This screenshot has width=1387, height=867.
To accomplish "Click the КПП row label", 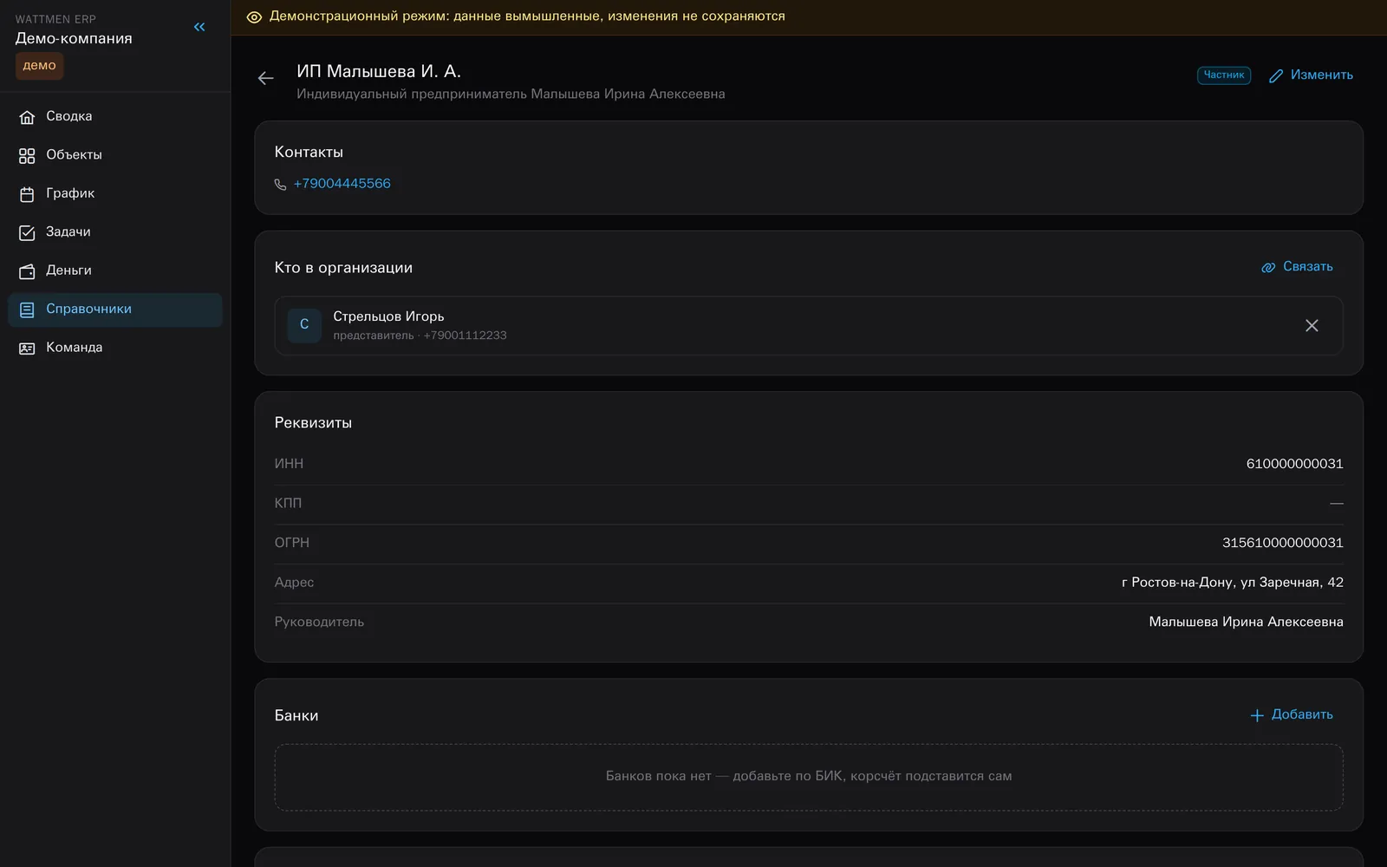I will pos(288,503).
